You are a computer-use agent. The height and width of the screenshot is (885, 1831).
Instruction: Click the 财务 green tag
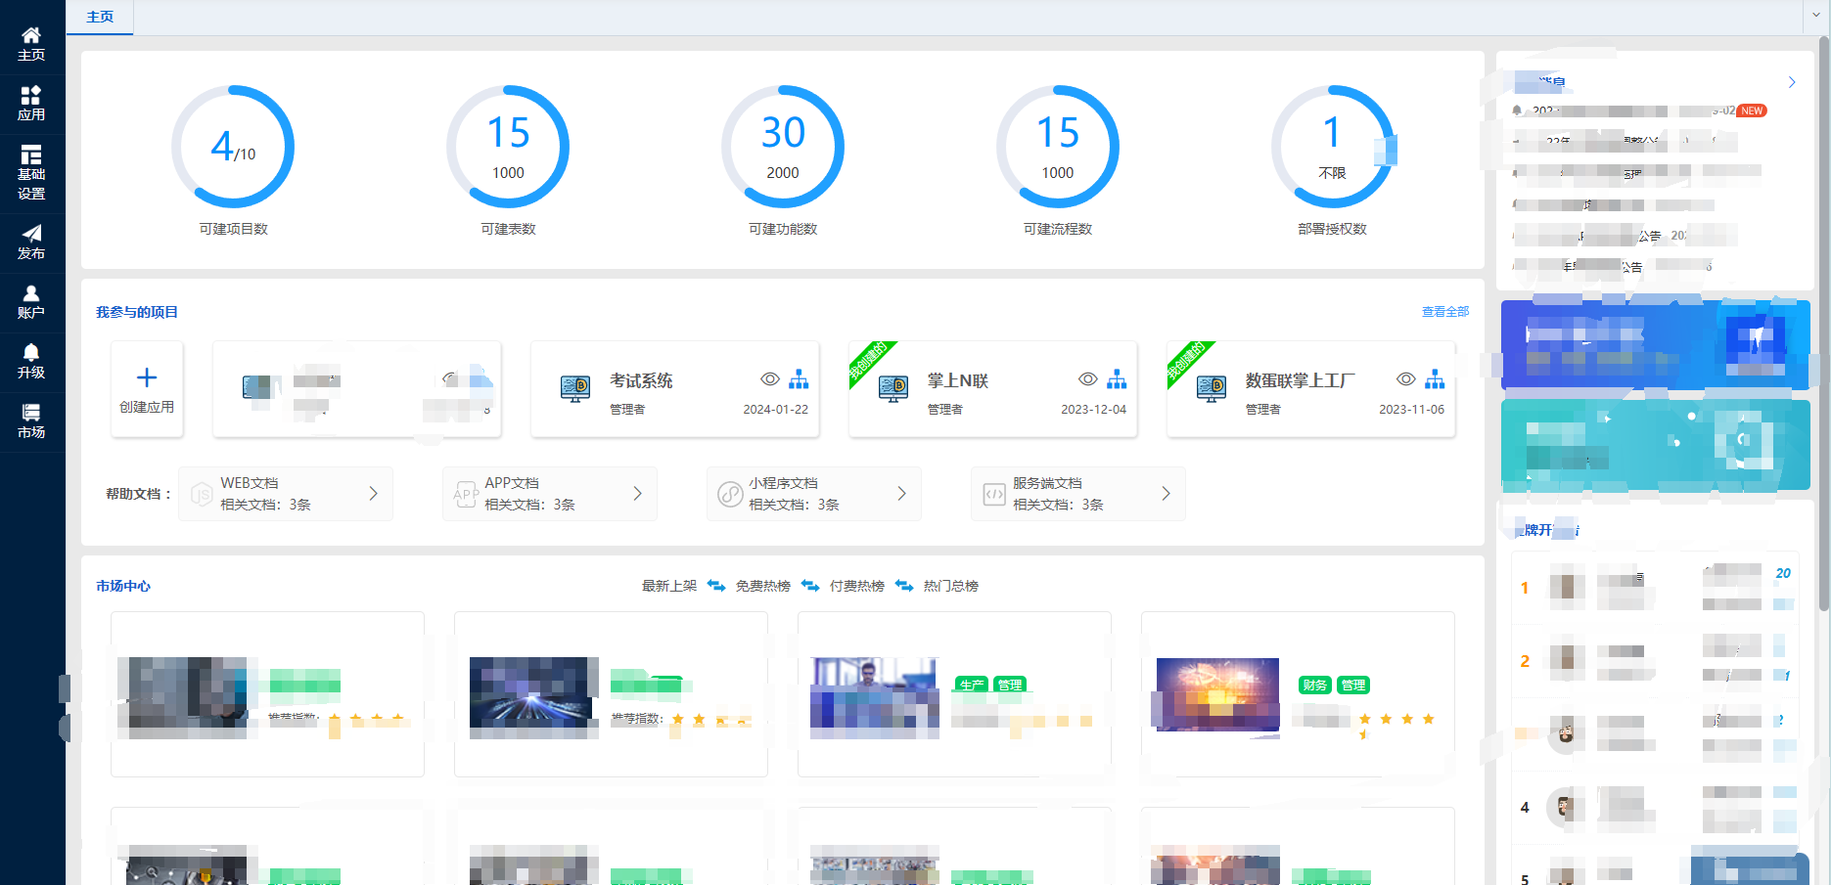click(x=1315, y=685)
